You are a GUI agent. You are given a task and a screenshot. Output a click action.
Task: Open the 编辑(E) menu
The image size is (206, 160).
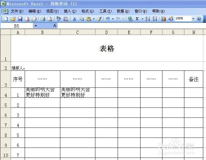[x=35, y=11]
